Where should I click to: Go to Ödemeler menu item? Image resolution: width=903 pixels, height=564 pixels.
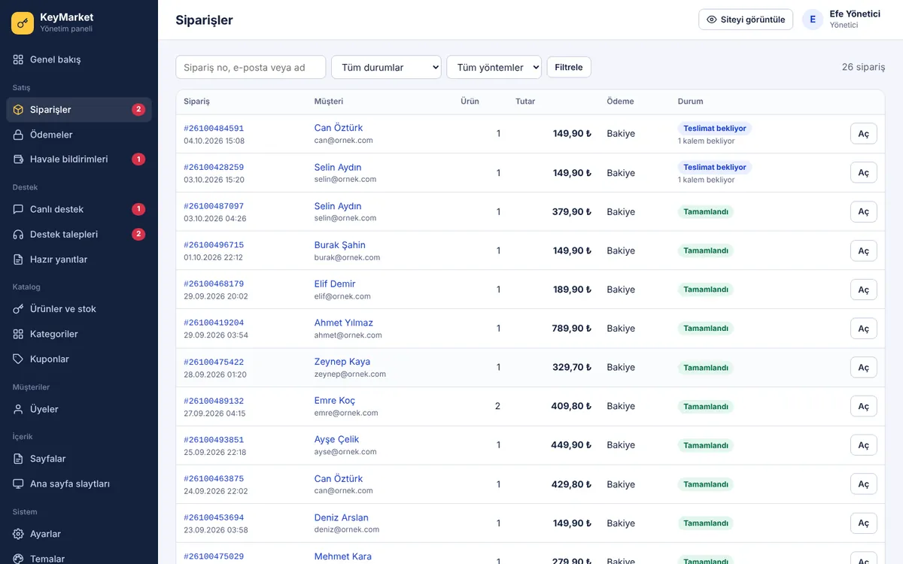pos(79,135)
